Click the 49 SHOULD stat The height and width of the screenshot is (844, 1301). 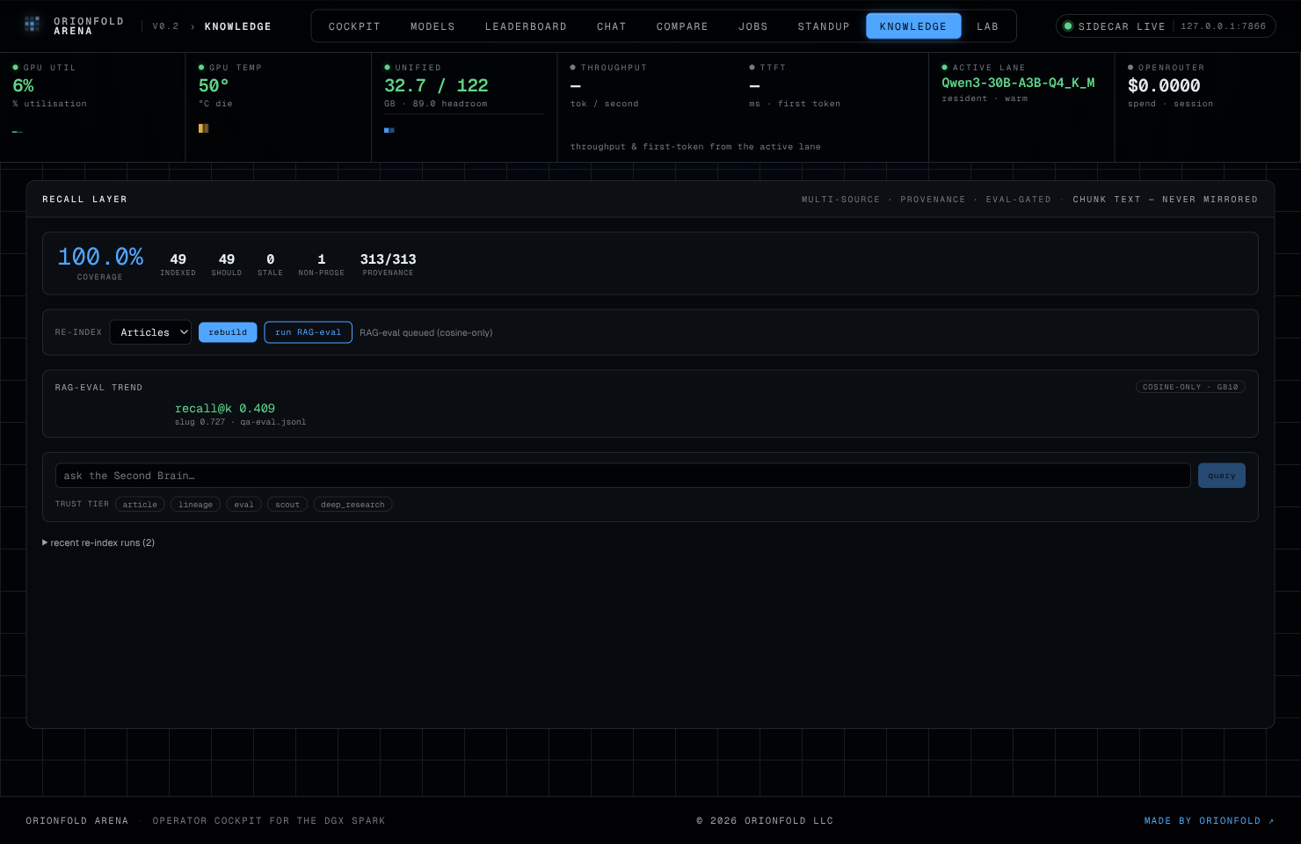point(227,265)
